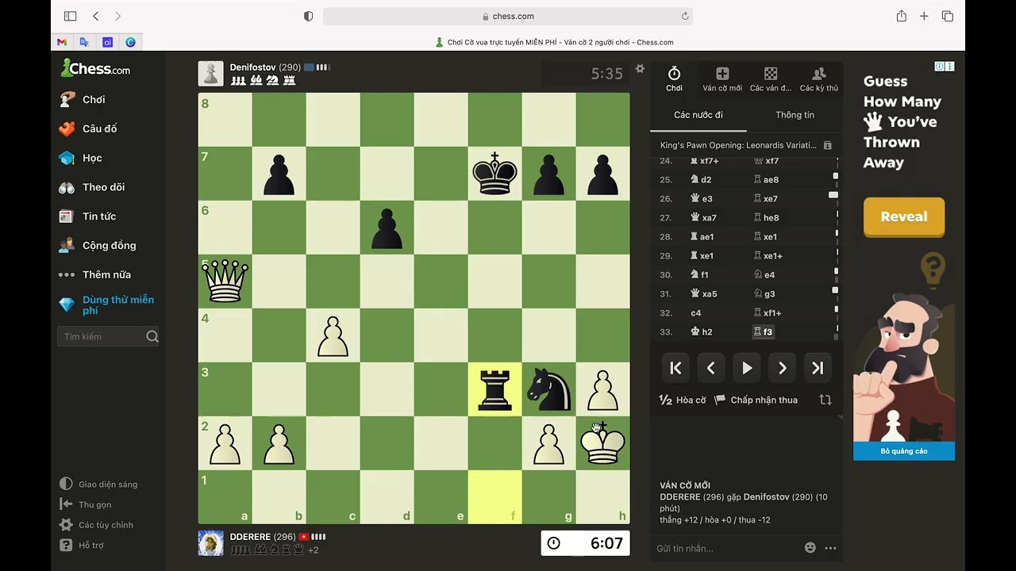Viewport: 1016px width, 571px height.
Task: Open the Các kỳ thủ players tab
Action: coord(819,79)
